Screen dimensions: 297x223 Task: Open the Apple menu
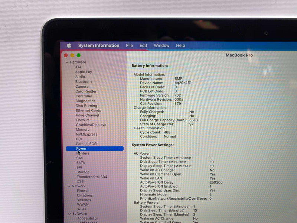69,45
